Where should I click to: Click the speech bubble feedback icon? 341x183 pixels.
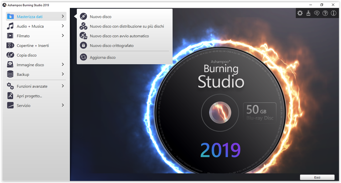point(317,13)
